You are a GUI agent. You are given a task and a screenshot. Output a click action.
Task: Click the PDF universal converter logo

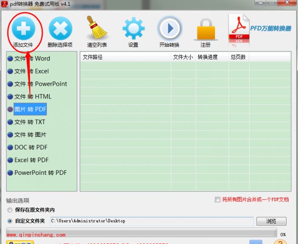pos(260,30)
